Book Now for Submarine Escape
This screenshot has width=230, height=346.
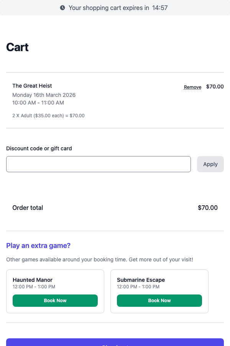(x=159, y=300)
